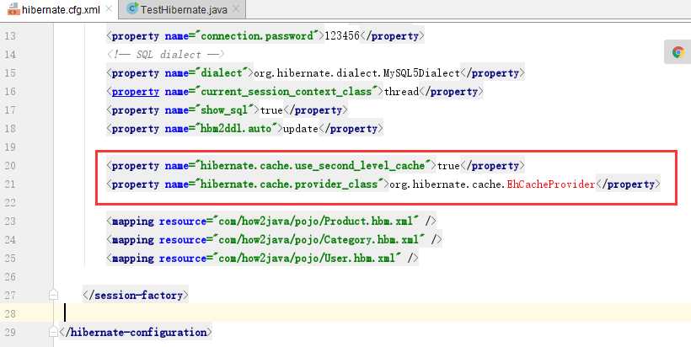Click the closing session-factory tag
This screenshot has height=347, width=691.
(136, 295)
